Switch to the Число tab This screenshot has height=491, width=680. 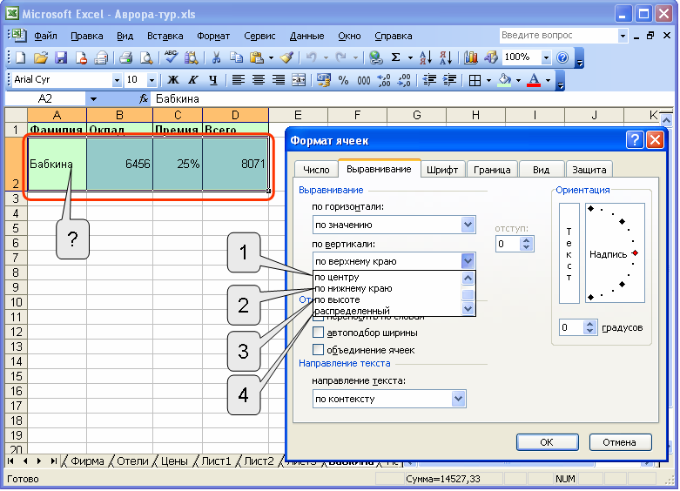click(316, 170)
